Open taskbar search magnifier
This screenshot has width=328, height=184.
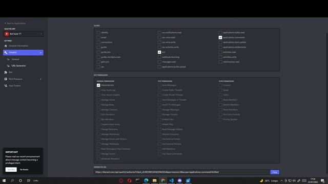point(12,180)
